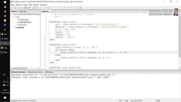Click the Step Over toolbar icon
This screenshot has height=102, width=181.
click(x=62, y=8)
